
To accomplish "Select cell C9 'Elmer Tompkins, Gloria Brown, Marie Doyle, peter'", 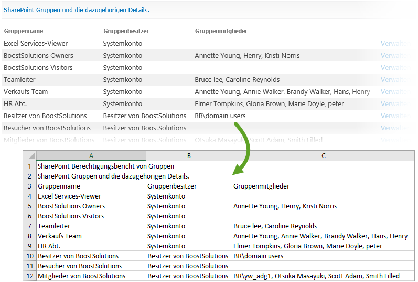I will pos(324,246).
